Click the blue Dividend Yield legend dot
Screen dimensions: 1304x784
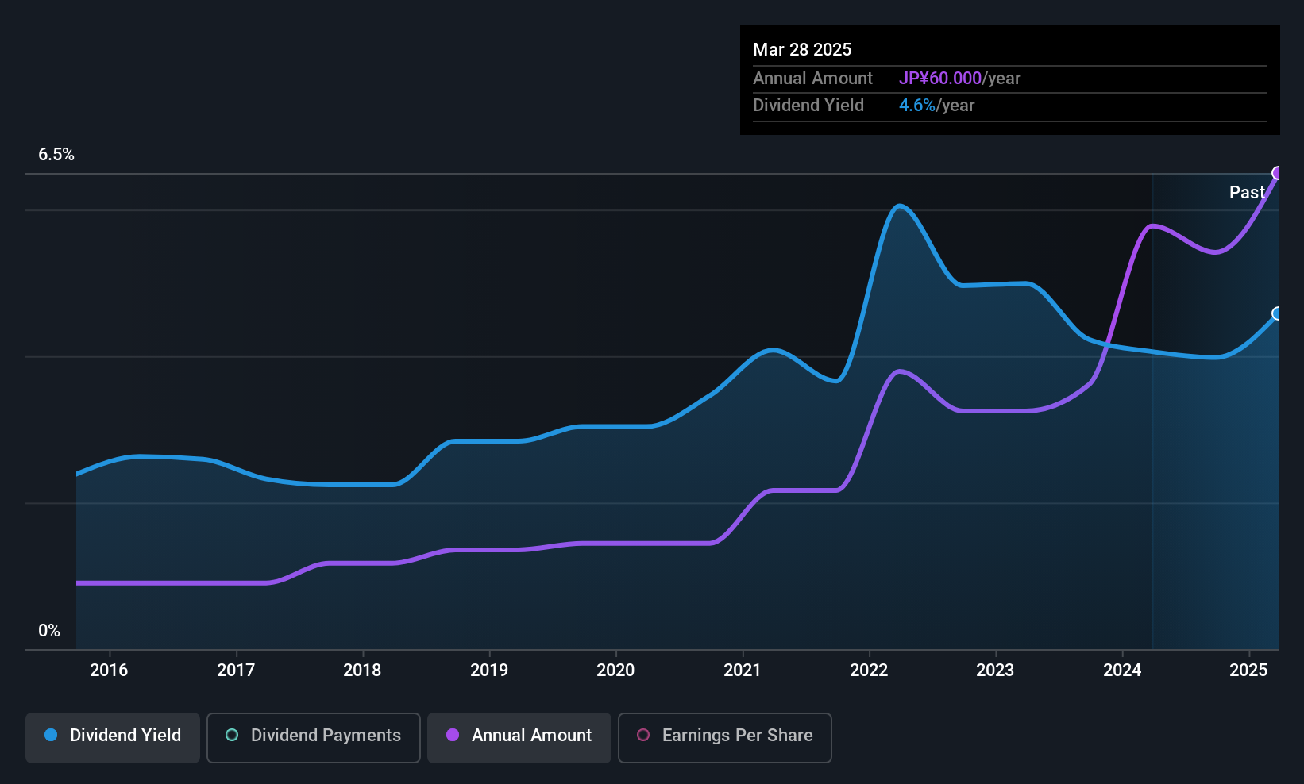(51, 736)
